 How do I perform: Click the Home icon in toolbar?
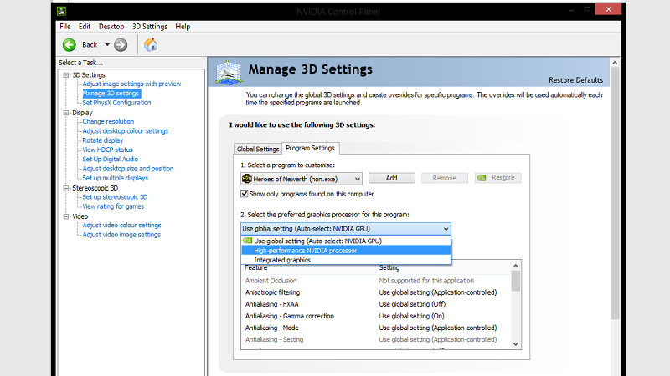coord(152,44)
